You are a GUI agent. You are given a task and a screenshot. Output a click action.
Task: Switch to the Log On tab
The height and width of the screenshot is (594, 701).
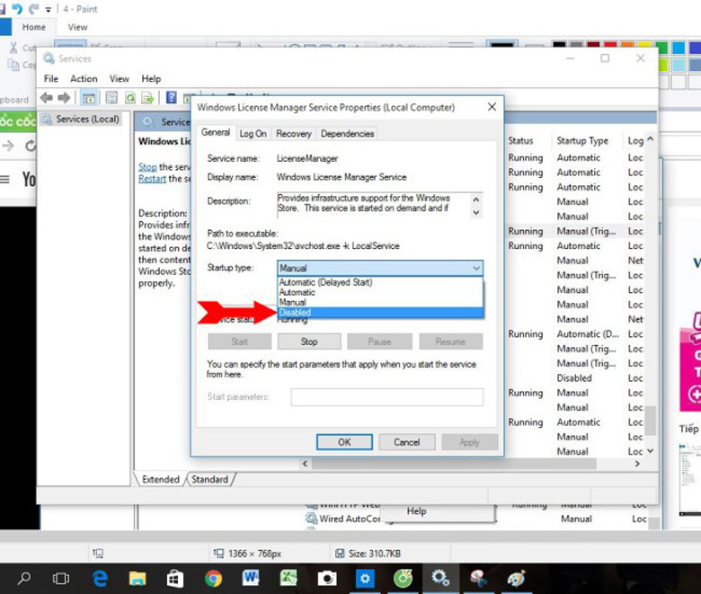(253, 134)
